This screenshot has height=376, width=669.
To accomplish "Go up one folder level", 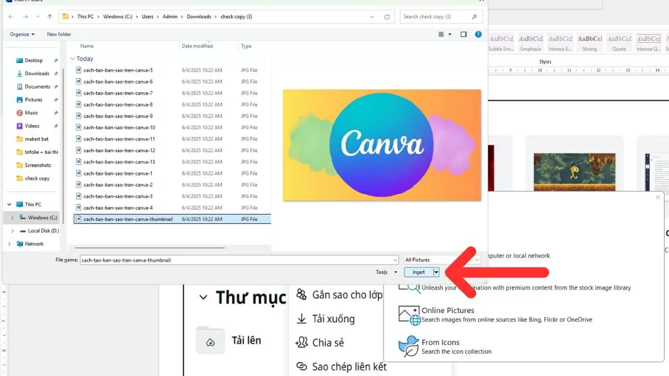I will click(50, 17).
